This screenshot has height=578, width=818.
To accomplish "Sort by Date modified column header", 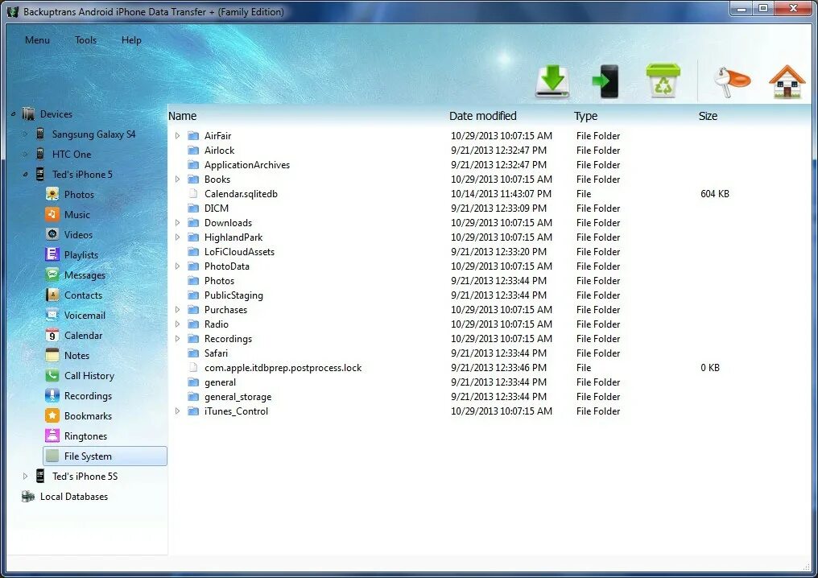I will [483, 116].
